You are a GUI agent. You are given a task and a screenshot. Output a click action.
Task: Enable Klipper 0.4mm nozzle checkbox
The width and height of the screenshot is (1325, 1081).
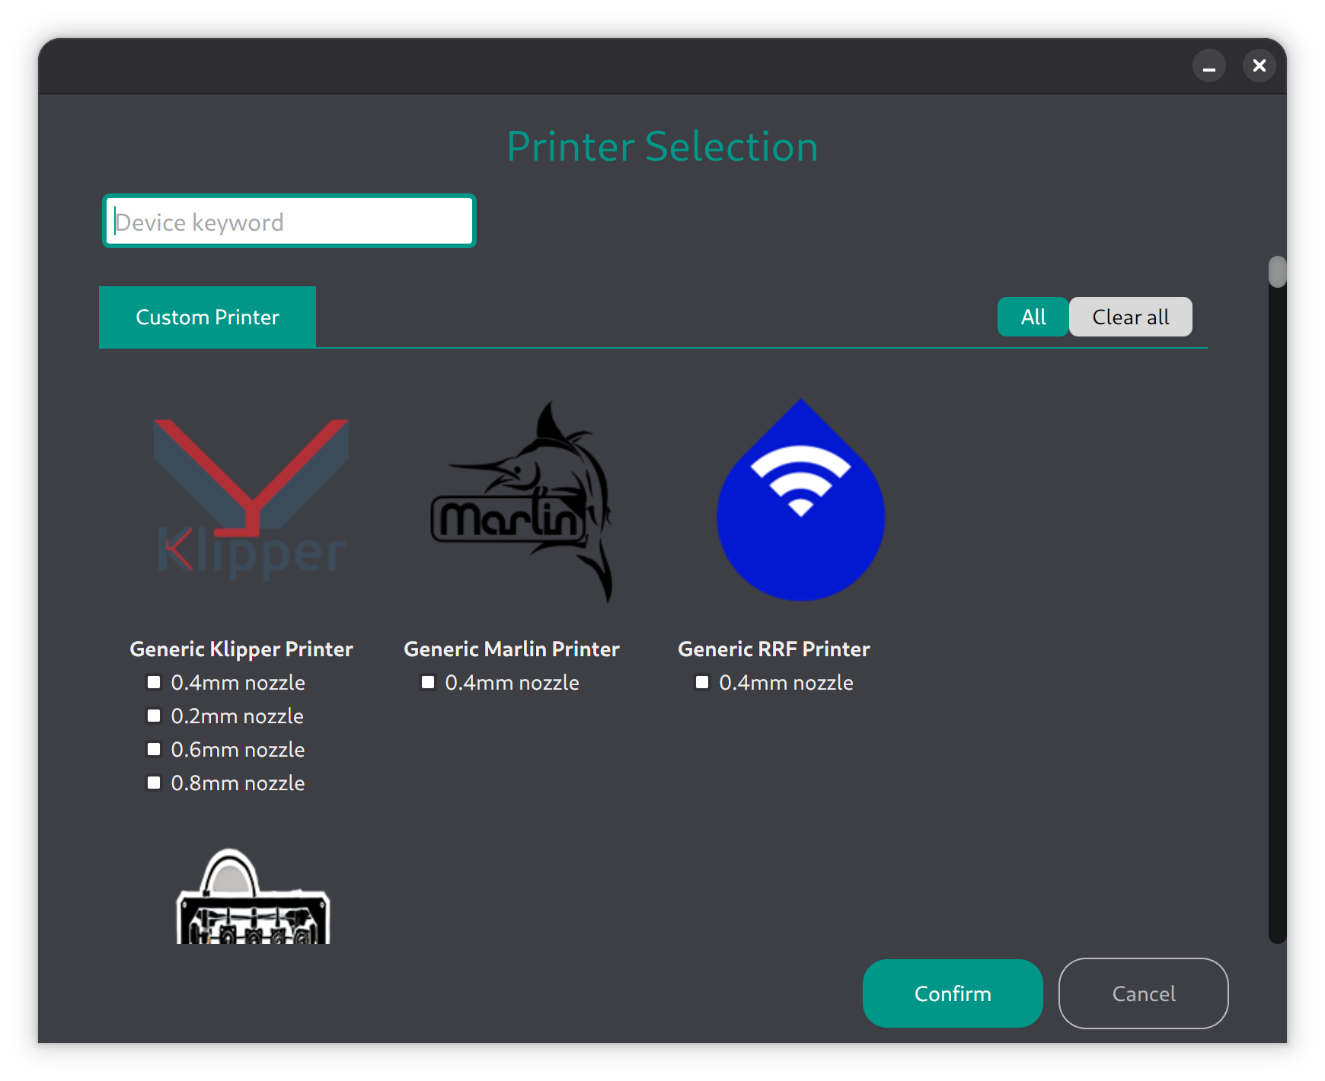tap(155, 682)
